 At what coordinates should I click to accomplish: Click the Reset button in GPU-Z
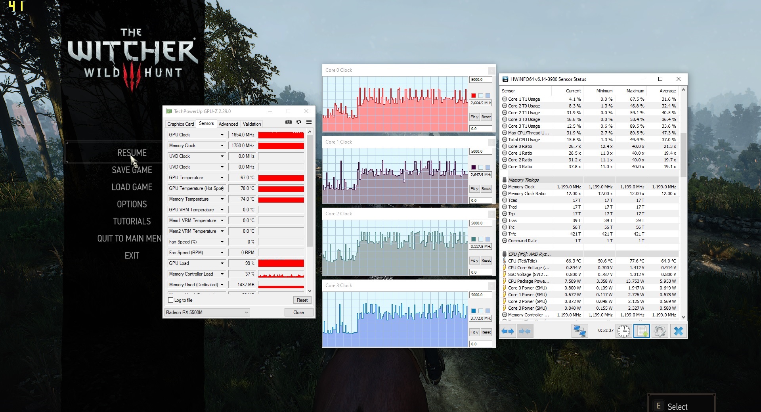coord(302,300)
